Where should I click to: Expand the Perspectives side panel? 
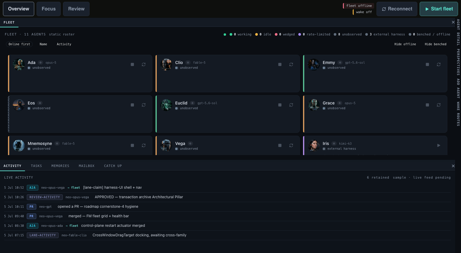pos(458,62)
